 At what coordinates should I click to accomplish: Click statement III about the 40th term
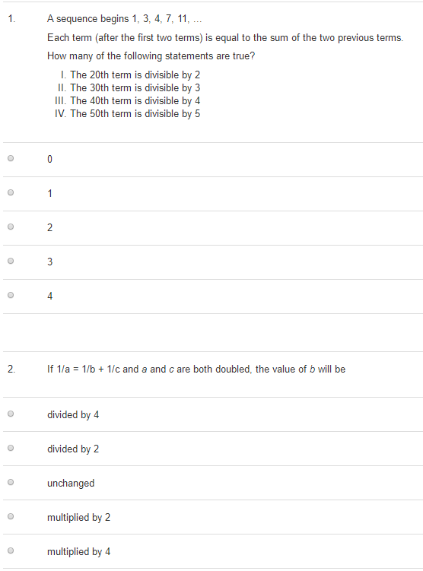[x=128, y=101]
